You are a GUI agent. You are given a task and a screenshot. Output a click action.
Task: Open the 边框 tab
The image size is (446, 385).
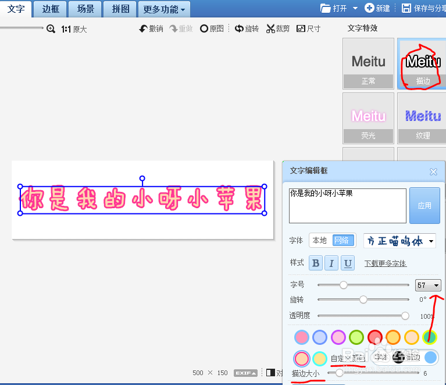click(x=51, y=9)
